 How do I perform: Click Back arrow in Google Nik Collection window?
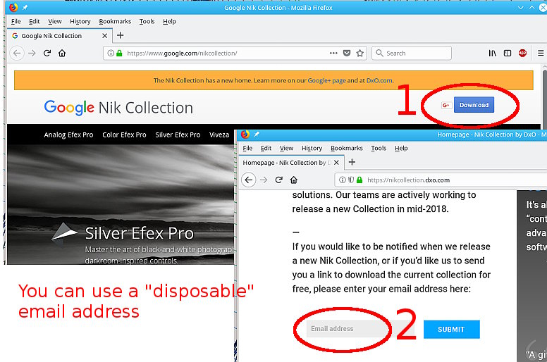click(17, 54)
